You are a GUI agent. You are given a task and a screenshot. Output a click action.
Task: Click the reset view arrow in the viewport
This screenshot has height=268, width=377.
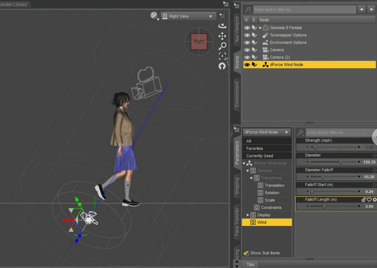222,66
